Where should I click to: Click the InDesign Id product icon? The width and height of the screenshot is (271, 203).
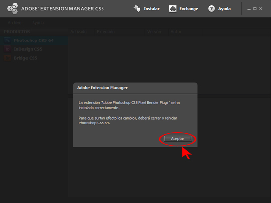point(7,49)
